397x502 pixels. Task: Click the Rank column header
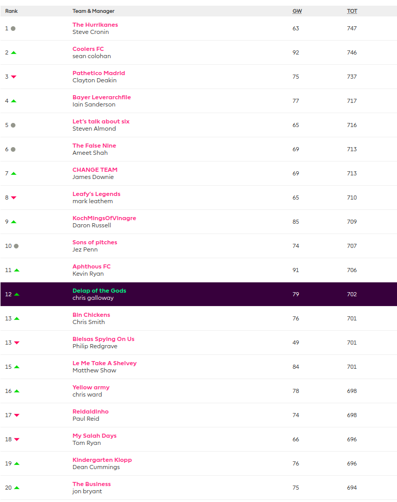(x=11, y=11)
